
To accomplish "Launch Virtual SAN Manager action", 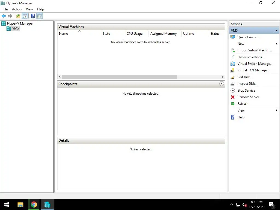I will (x=254, y=70).
